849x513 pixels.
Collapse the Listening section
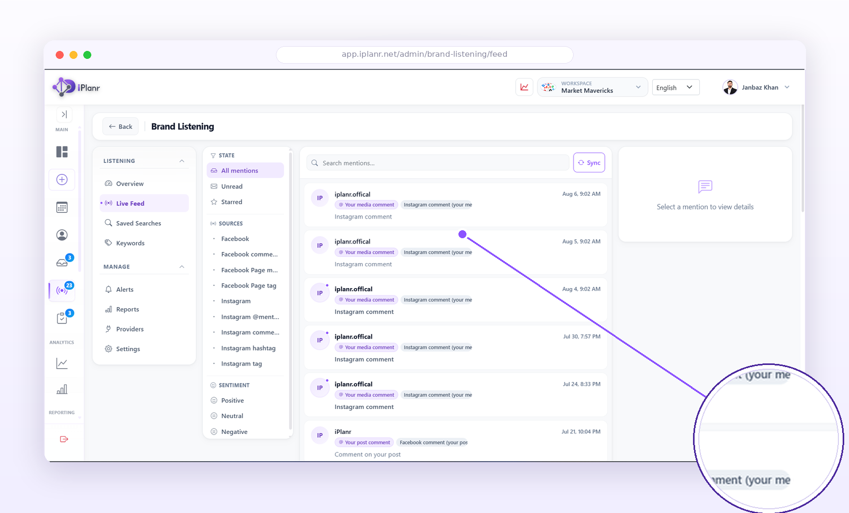point(182,161)
